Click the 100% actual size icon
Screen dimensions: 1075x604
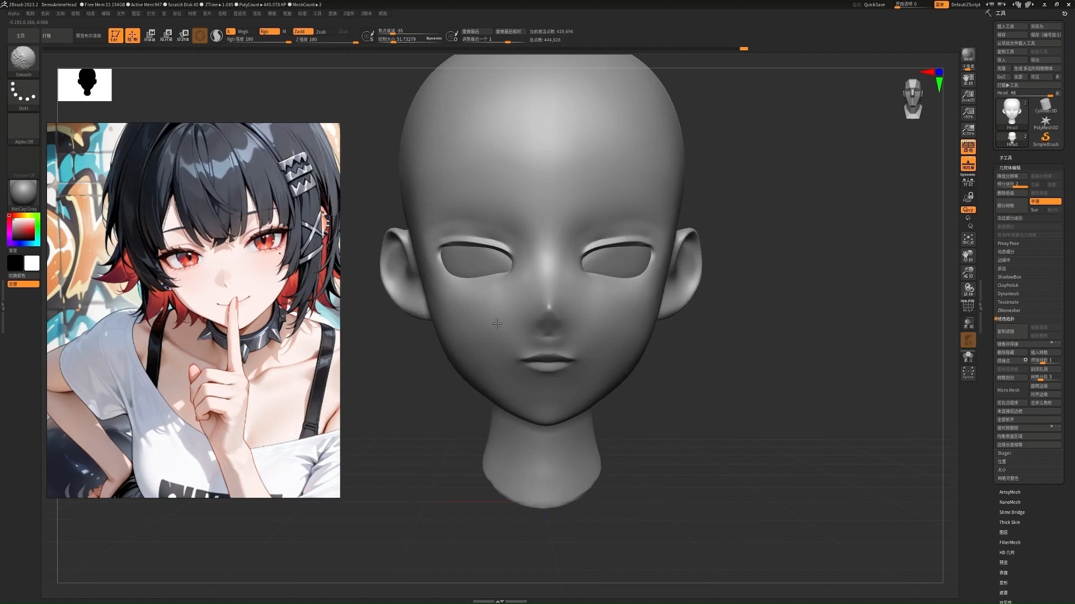[x=968, y=113]
